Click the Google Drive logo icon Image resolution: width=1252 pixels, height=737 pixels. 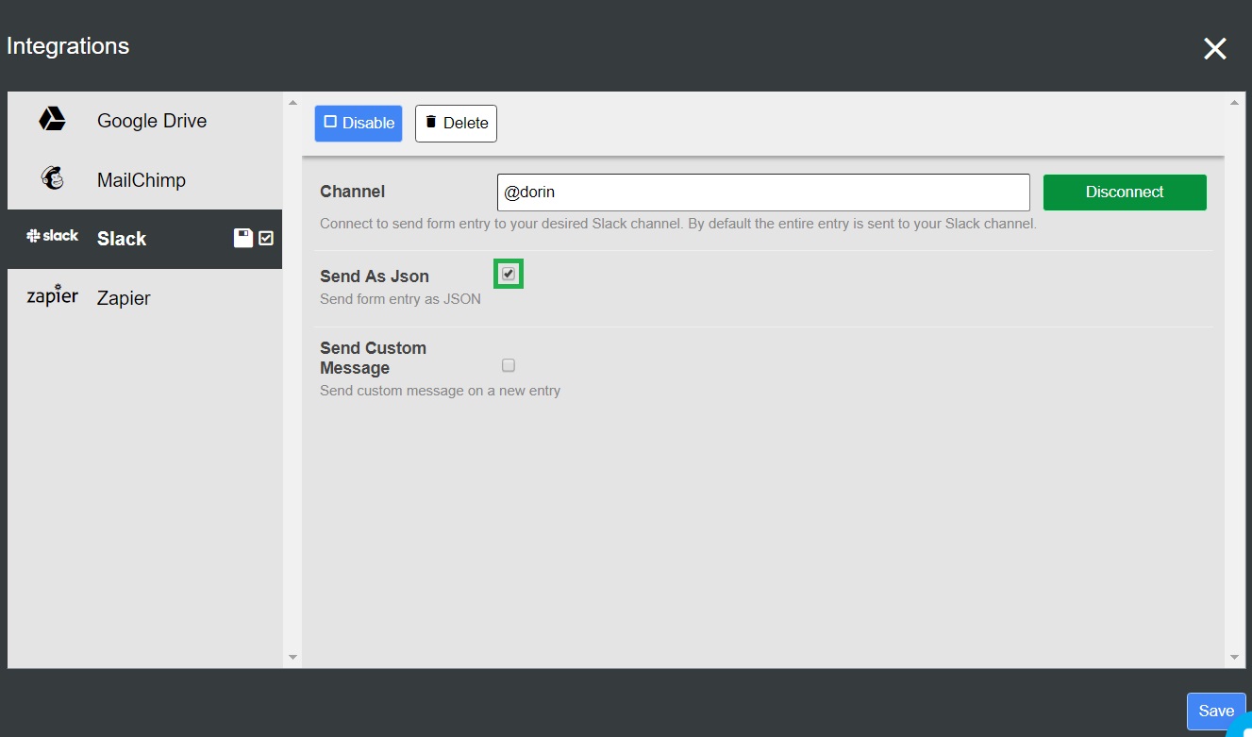[x=52, y=119]
